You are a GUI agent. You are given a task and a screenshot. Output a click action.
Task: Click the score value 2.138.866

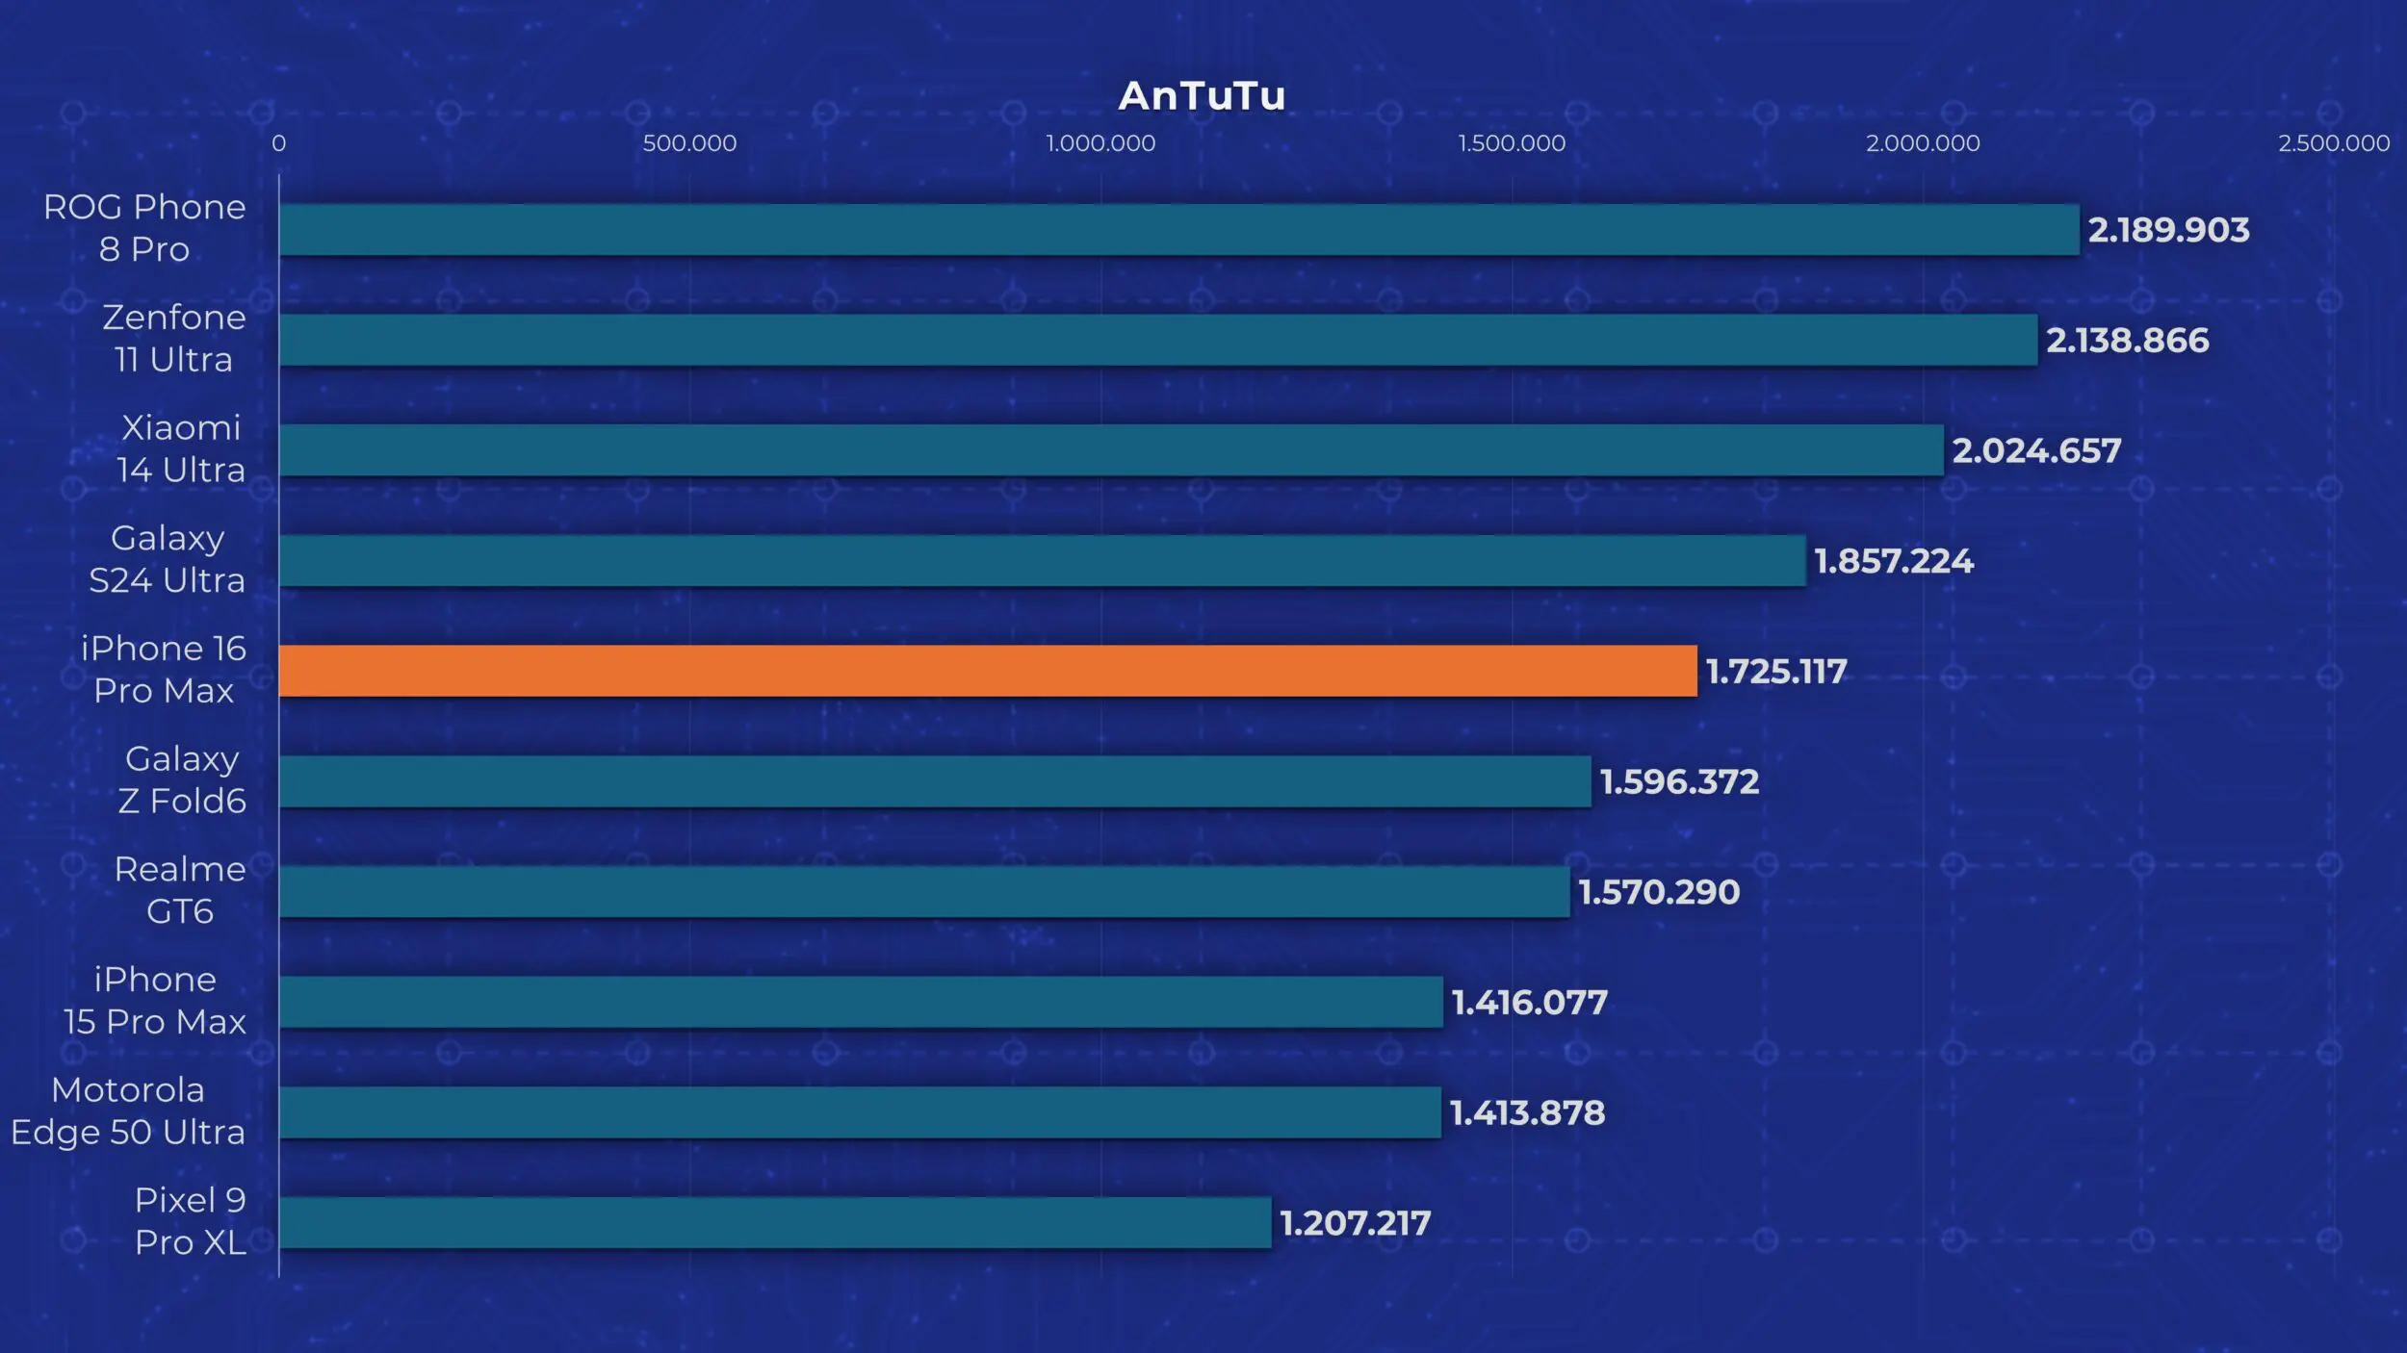click(x=2127, y=341)
